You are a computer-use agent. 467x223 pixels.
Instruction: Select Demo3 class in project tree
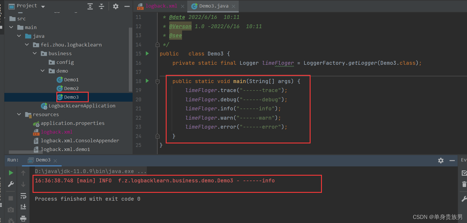(71, 97)
